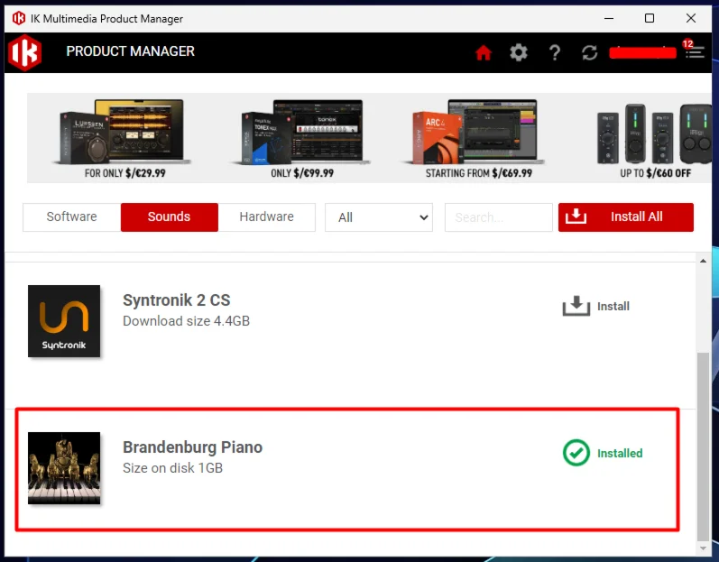Click the help question mark icon

[x=555, y=52]
